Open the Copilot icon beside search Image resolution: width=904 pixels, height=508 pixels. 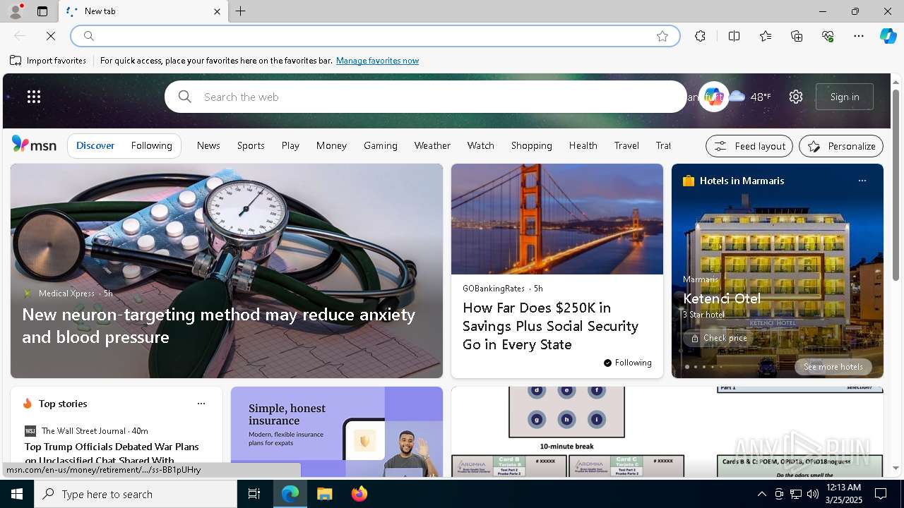click(713, 97)
